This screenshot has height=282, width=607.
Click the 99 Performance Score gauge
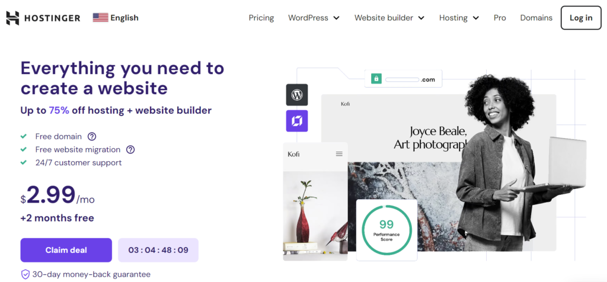coord(386,230)
